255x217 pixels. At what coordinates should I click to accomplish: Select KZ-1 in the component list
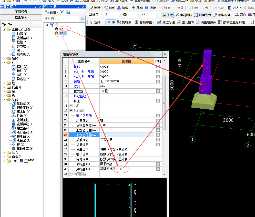pyautogui.click(x=63, y=29)
